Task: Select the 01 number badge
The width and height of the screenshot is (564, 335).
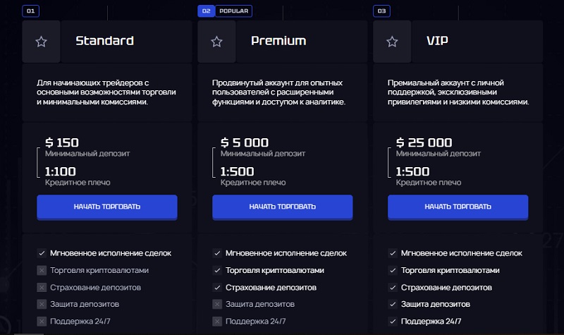Action: click(30, 11)
